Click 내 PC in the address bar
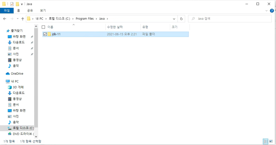 pos(39,19)
